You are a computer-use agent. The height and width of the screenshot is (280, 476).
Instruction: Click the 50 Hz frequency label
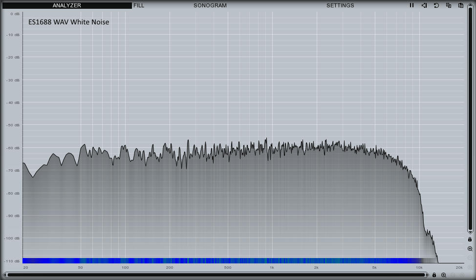coord(81,268)
